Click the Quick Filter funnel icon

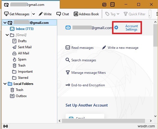point(126,14)
